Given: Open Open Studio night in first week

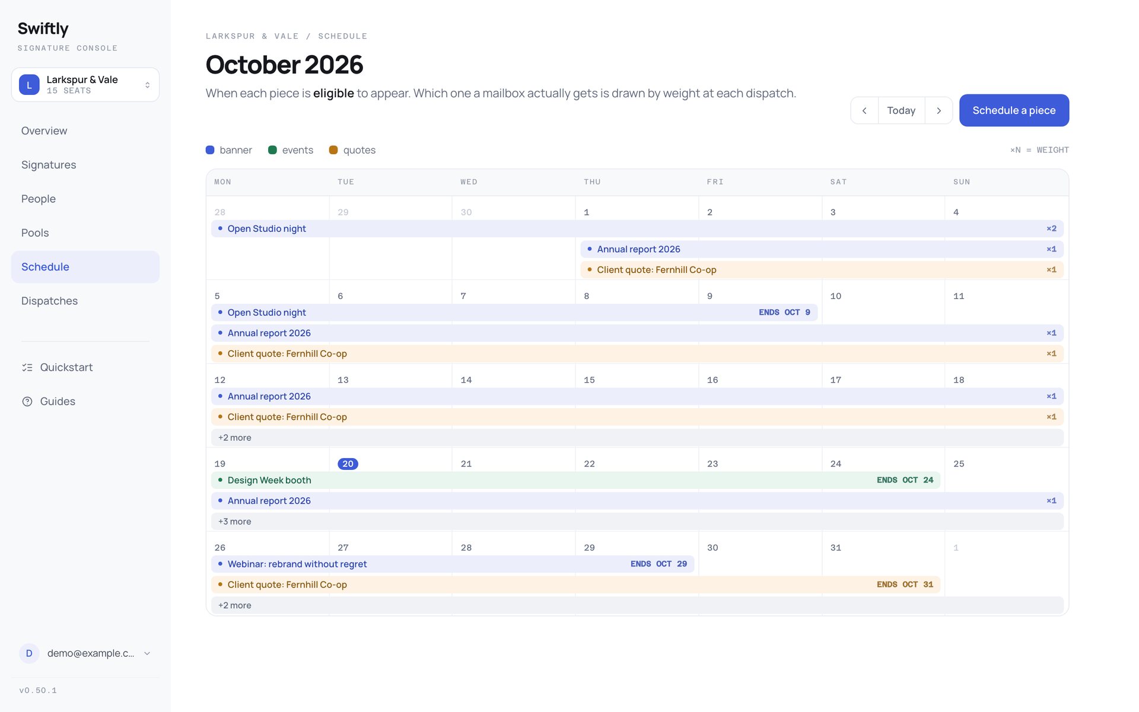Looking at the screenshot, I should 637,228.
